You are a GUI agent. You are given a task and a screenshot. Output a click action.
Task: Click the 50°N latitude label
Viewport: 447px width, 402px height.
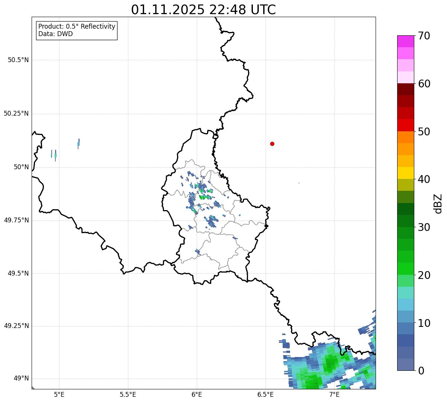21,167
